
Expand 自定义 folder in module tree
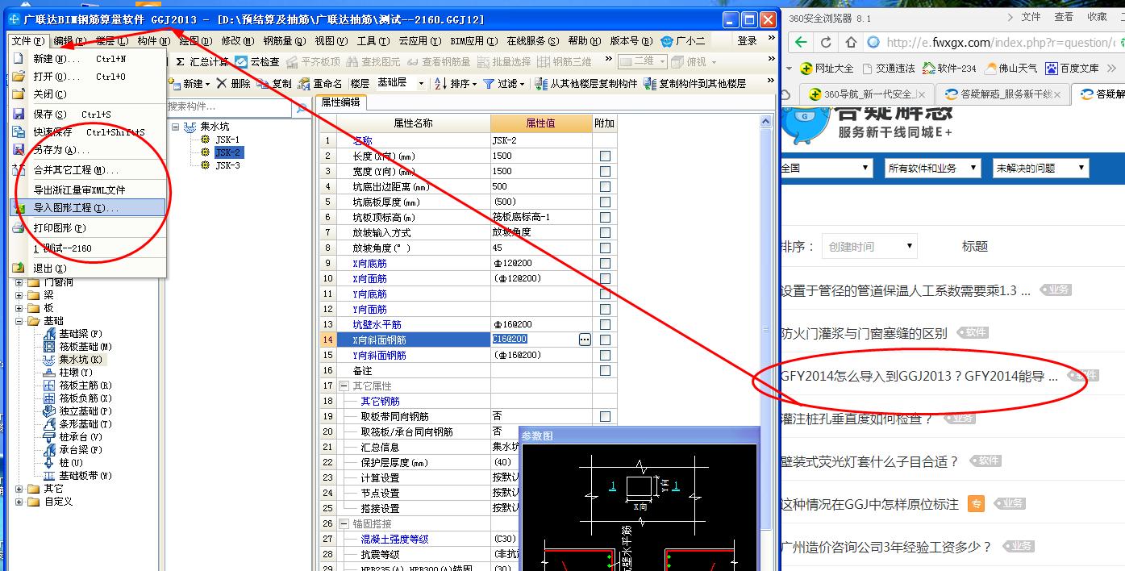(19, 502)
